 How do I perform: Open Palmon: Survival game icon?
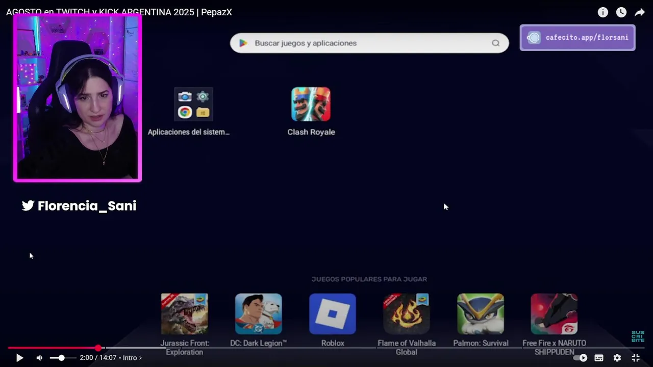[480, 314]
